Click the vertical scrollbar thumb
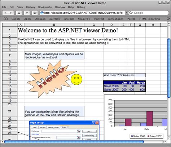 coord(169,68)
